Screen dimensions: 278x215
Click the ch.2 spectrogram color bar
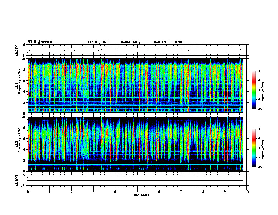[254, 148]
